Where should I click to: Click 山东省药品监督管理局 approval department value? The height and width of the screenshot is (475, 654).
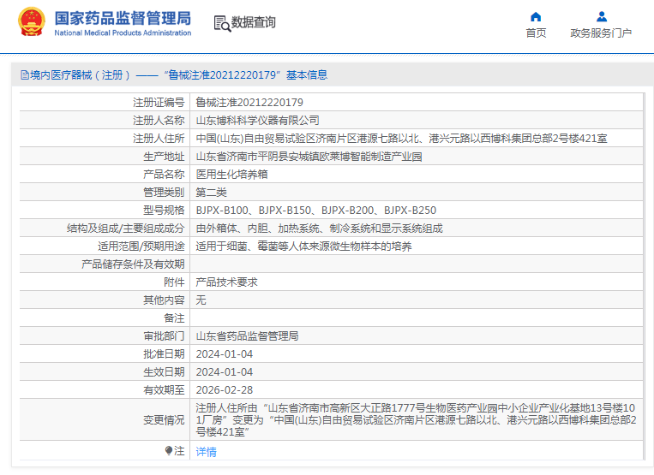[248, 336]
